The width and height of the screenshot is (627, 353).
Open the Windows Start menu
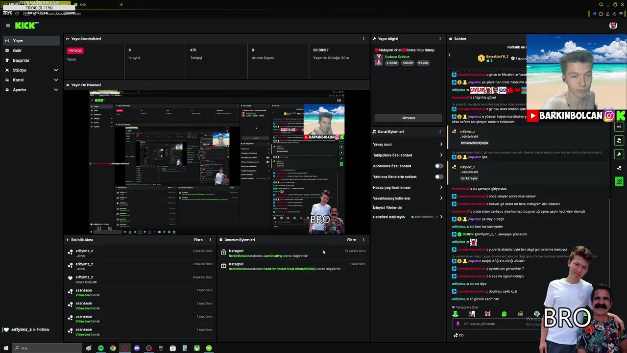6,348
